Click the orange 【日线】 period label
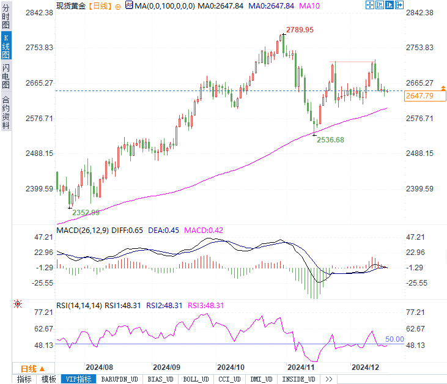 (x=100, y=6)
